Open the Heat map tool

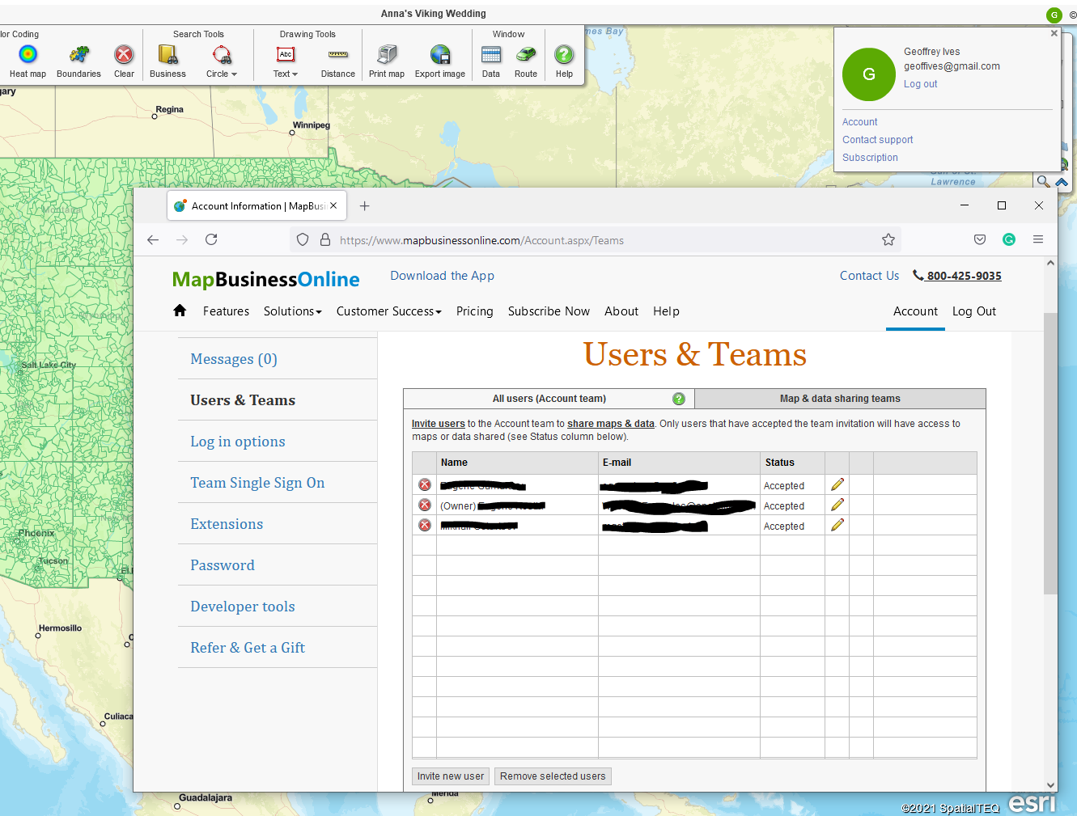[x=28, y=61]
